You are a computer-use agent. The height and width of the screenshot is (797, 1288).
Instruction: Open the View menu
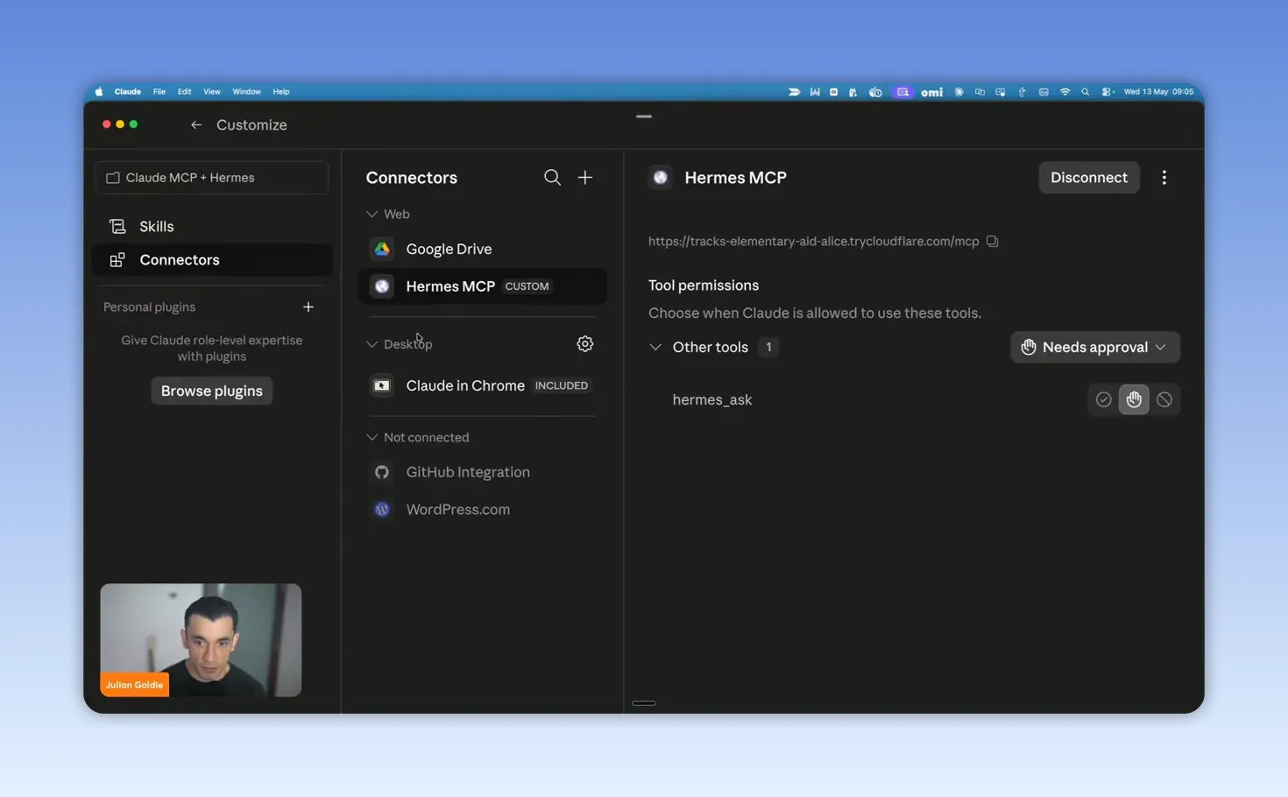[x=211, y=92]
